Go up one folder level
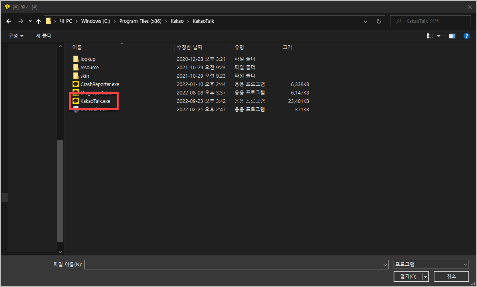 point(38,21)
